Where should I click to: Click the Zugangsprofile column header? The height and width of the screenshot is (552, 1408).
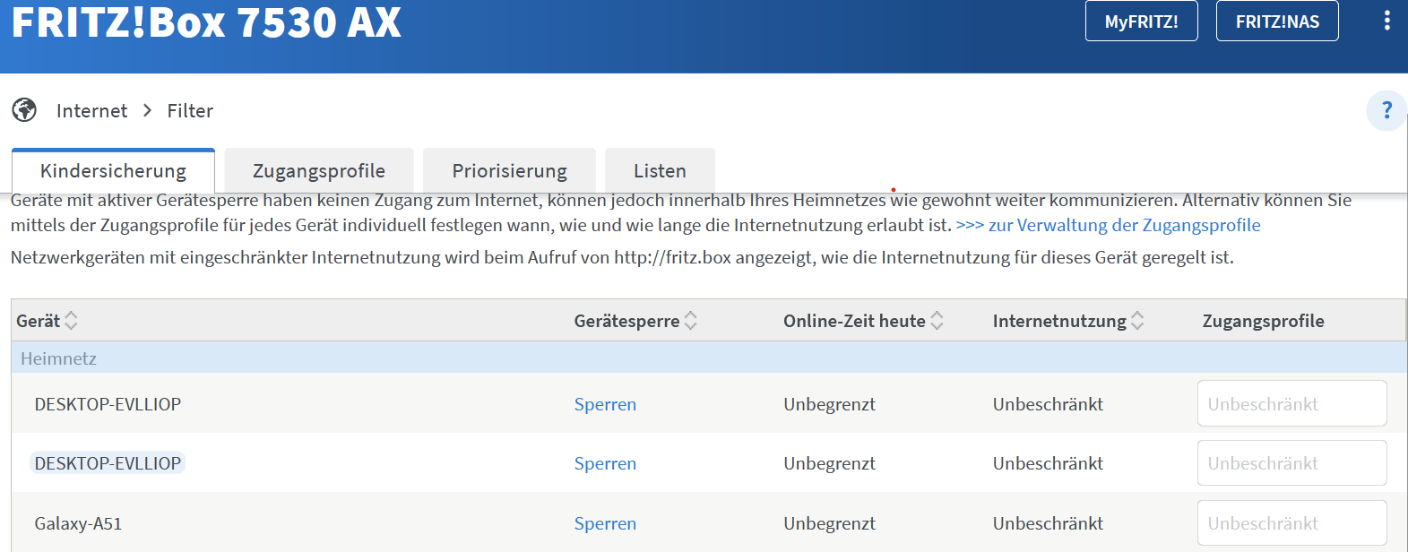pyautogui.click(x=1263, y=321)
